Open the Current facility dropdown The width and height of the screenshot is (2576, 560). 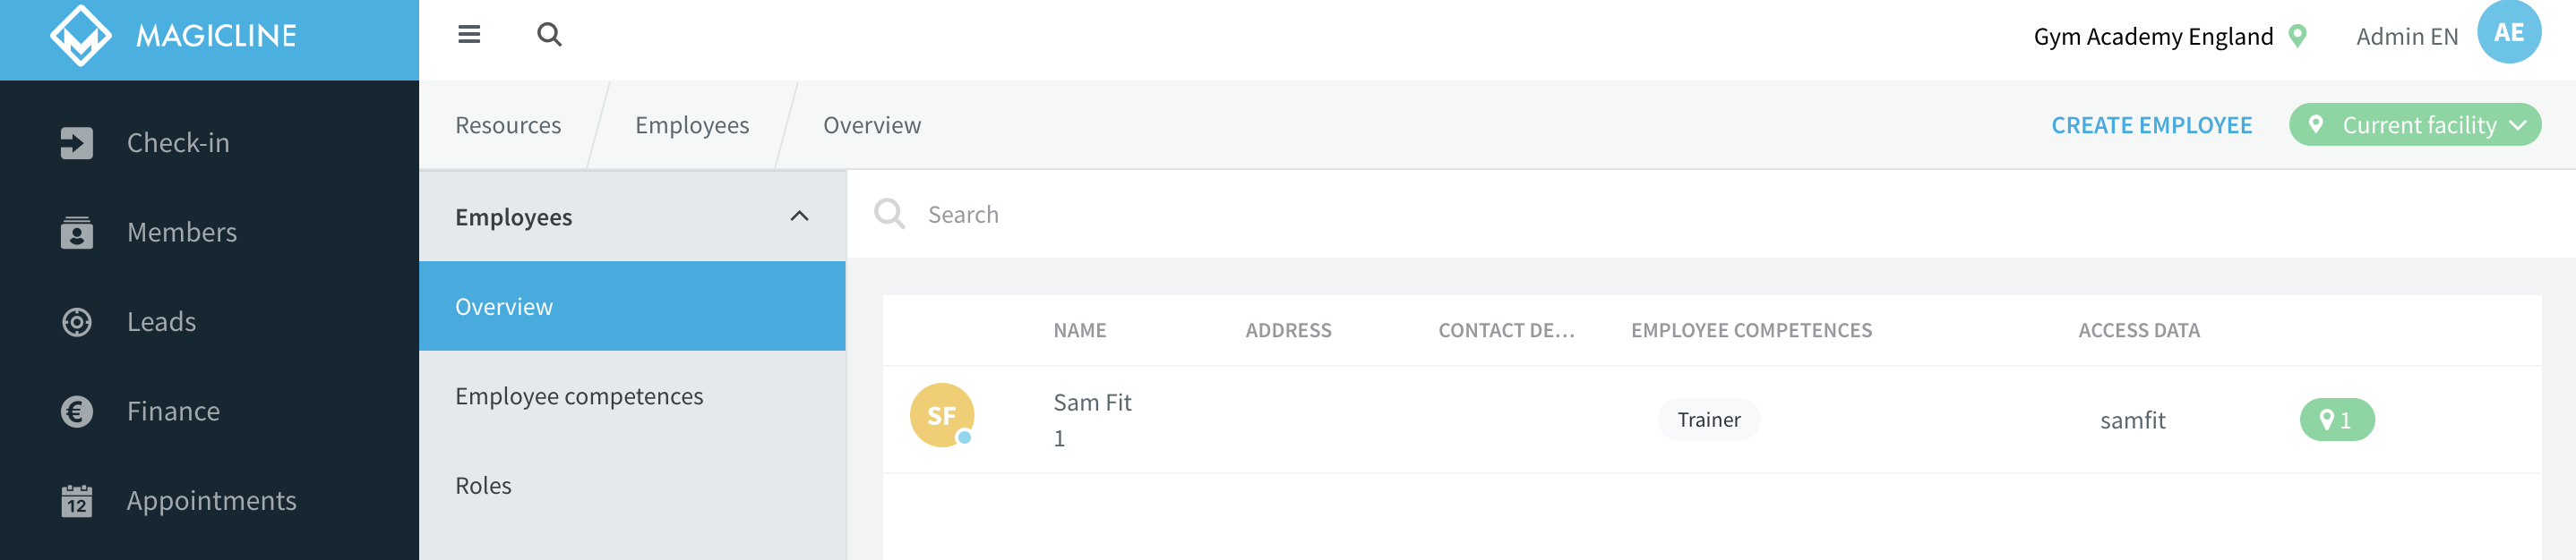click(2414, 124)
